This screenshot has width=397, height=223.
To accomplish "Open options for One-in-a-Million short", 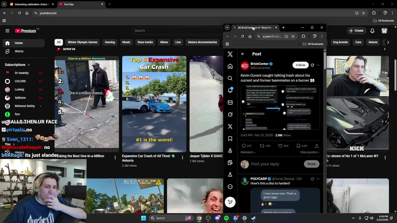I will [x=115, y=158].
